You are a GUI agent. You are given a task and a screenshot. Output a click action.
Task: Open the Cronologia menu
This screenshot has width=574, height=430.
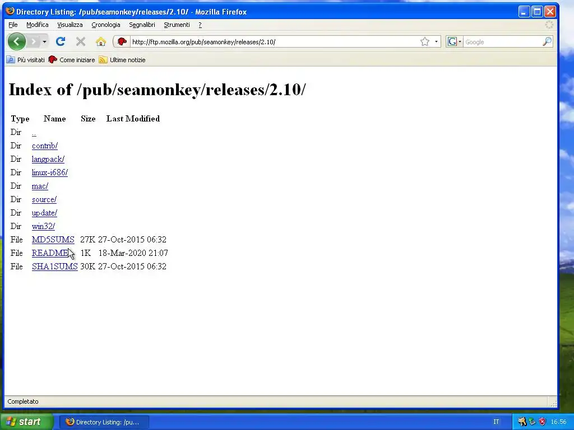pos(106,25)
